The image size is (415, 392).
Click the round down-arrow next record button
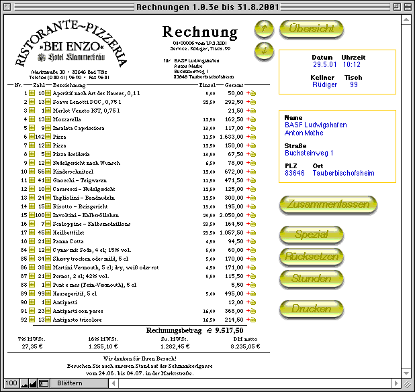coord(265,50)
